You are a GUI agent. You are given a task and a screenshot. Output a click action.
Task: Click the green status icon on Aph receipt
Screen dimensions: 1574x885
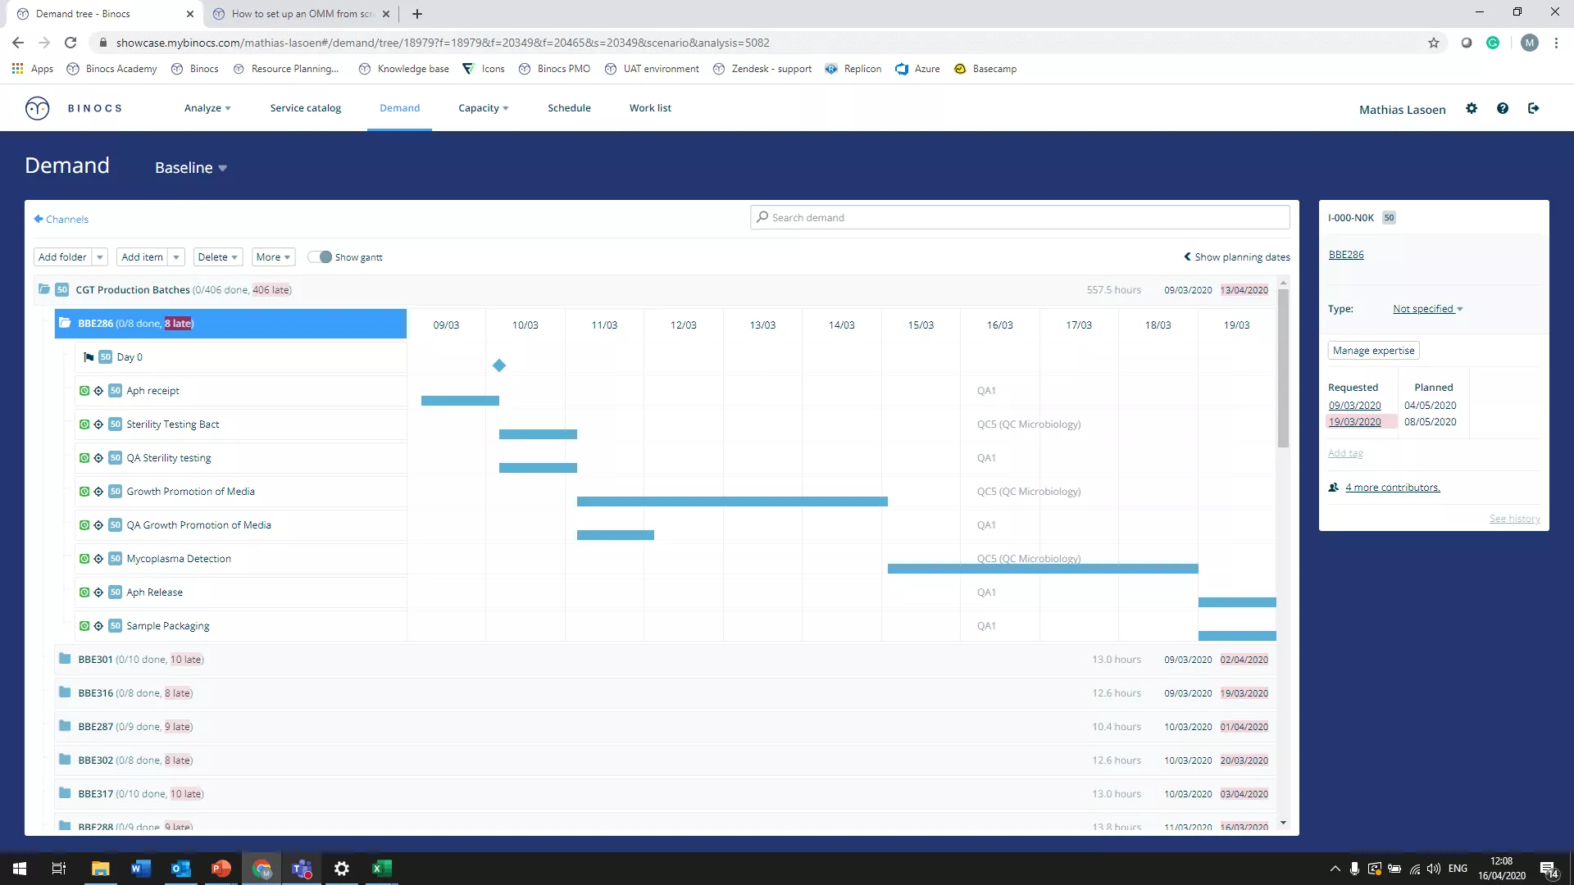(84, 391)
